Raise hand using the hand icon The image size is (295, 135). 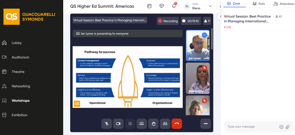coord(153,124)
